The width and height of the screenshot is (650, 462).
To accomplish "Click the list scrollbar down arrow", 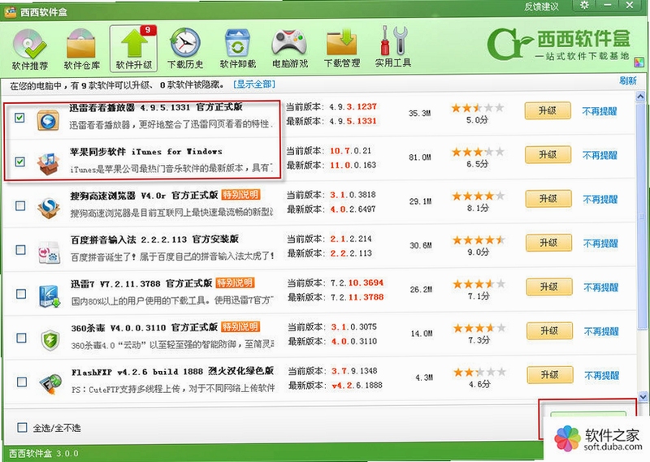I will pos(643,396).
